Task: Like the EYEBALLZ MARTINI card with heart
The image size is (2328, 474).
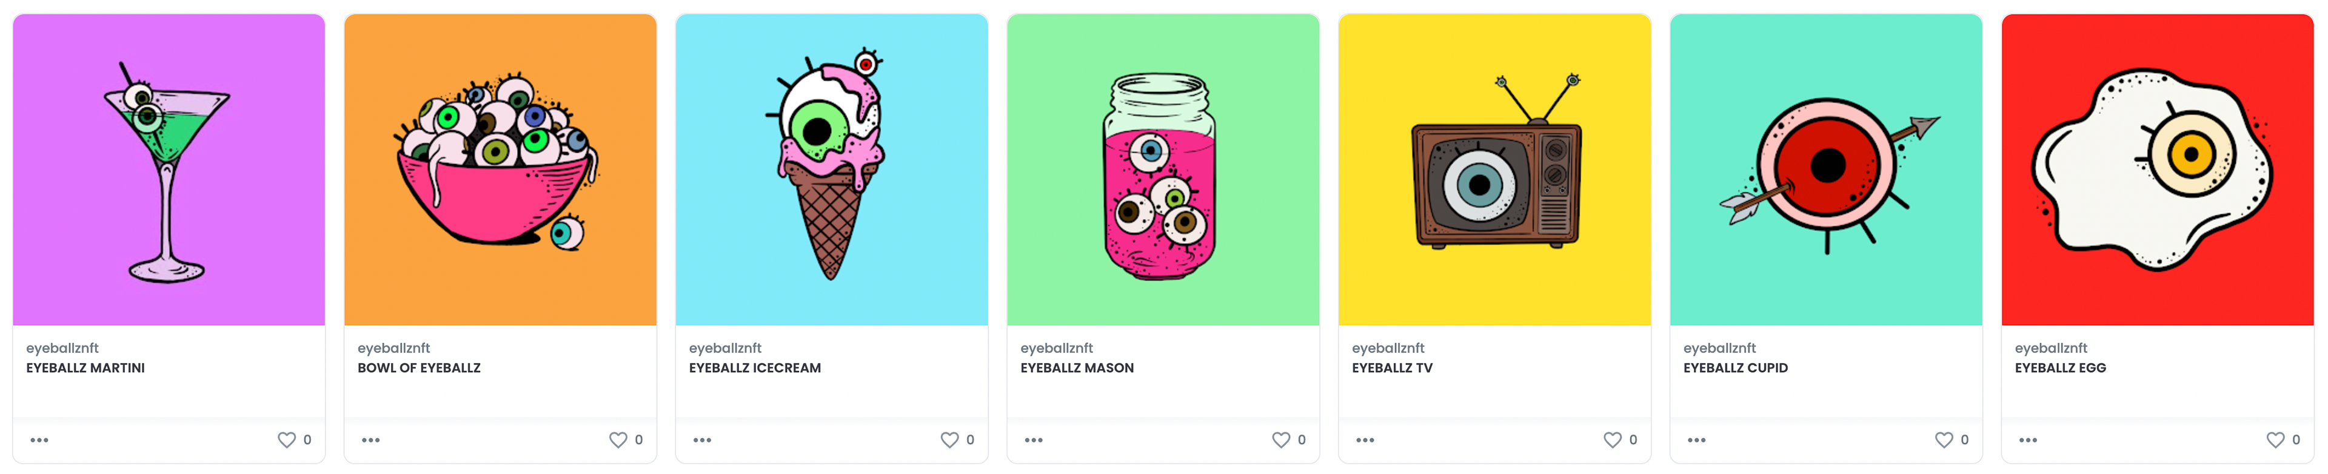Action: coord(287,439)
